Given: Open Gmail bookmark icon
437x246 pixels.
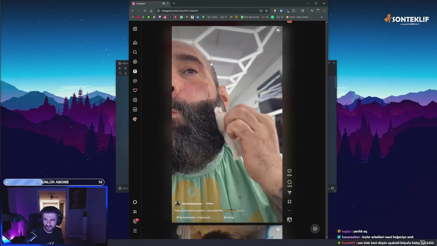Looking at the screenshot, I should tap(132, 17).
